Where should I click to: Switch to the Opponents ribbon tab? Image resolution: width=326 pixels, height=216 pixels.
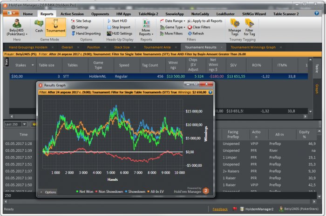point(100,14)
